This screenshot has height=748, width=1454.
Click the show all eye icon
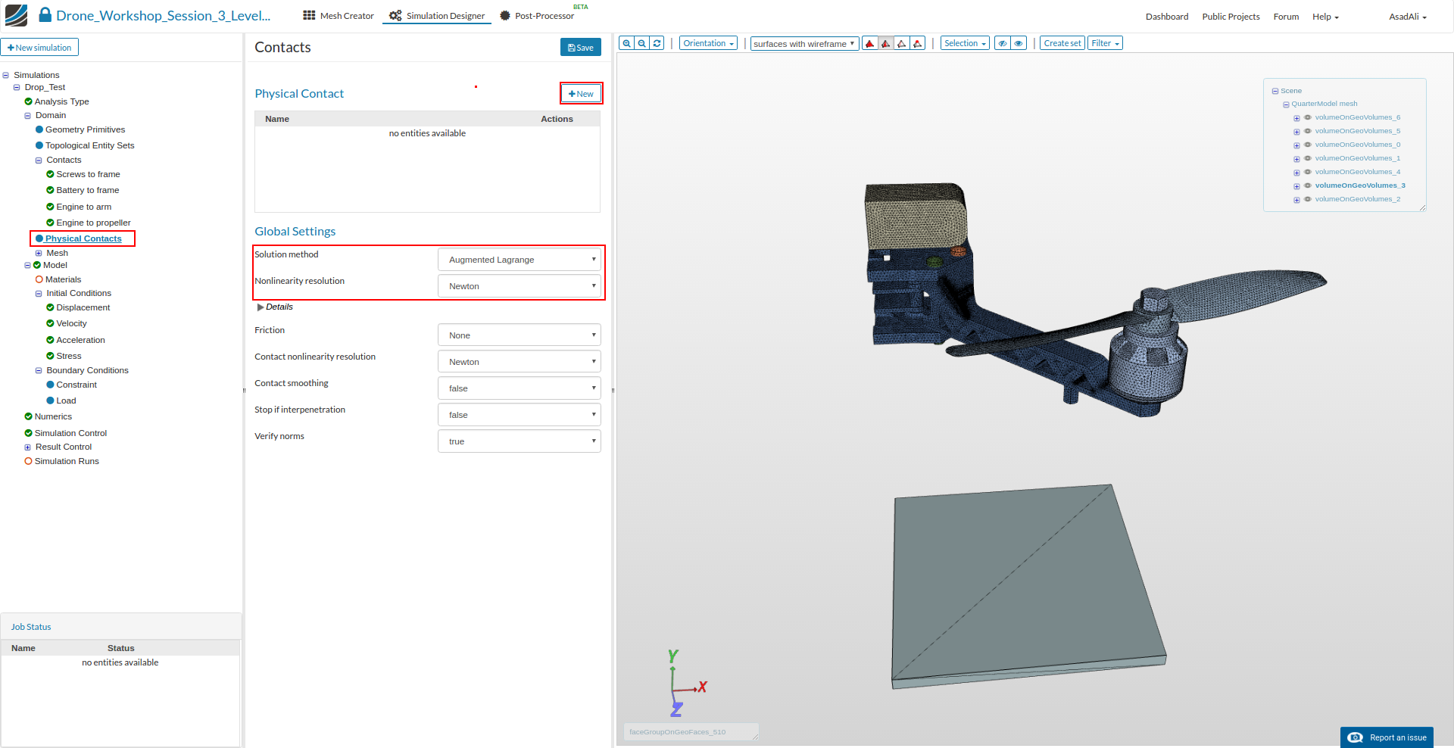[1019, 43]
